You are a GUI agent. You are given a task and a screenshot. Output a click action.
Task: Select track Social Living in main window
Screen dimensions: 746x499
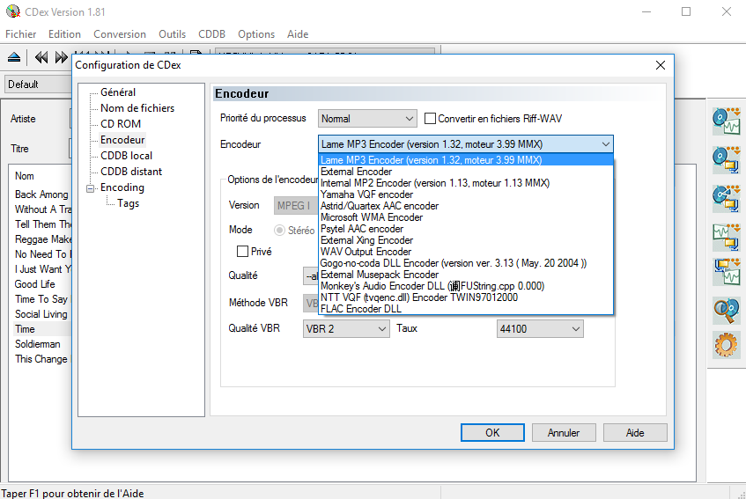(x=41, y=314)
